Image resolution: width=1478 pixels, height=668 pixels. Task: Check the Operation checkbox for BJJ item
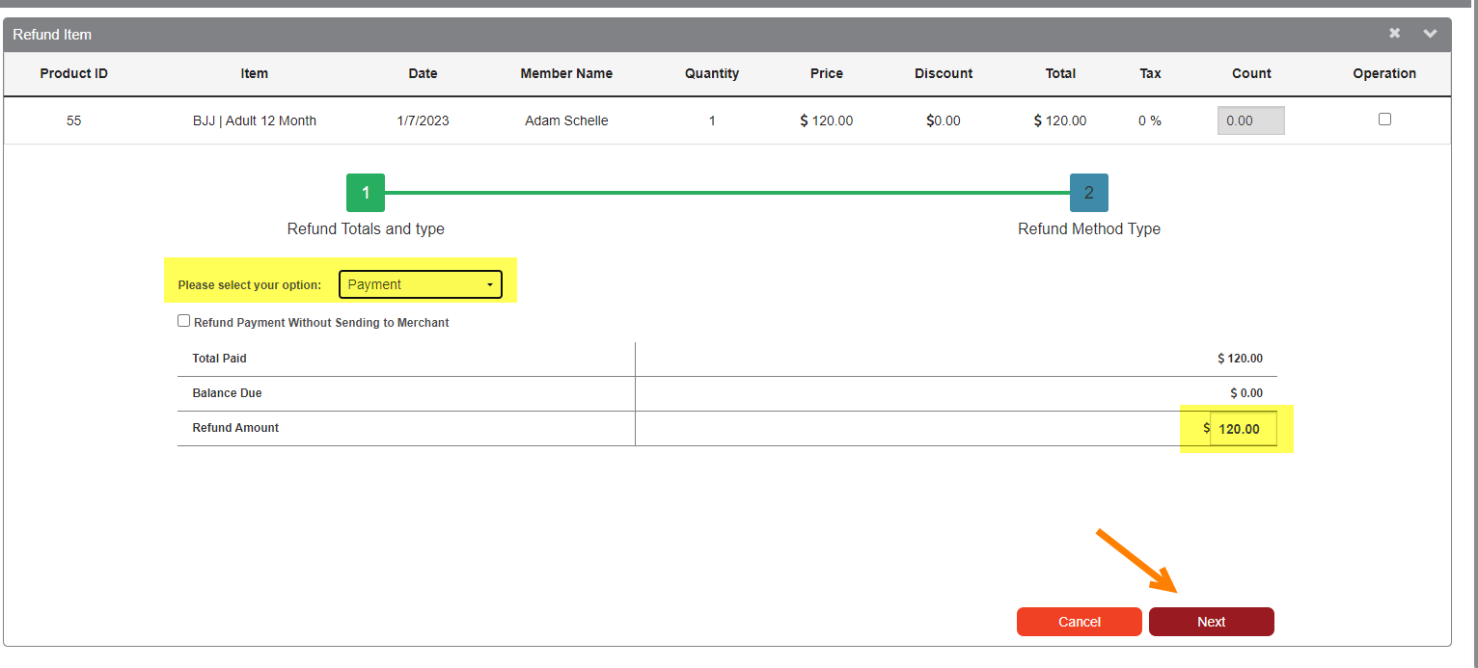[1384, 120]
